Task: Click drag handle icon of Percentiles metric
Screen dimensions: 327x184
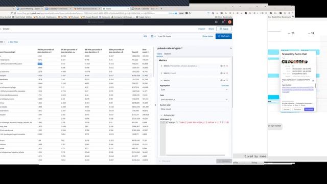Action: click(x=224, y=66)
